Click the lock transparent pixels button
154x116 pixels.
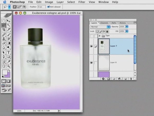tap(98, 31)
